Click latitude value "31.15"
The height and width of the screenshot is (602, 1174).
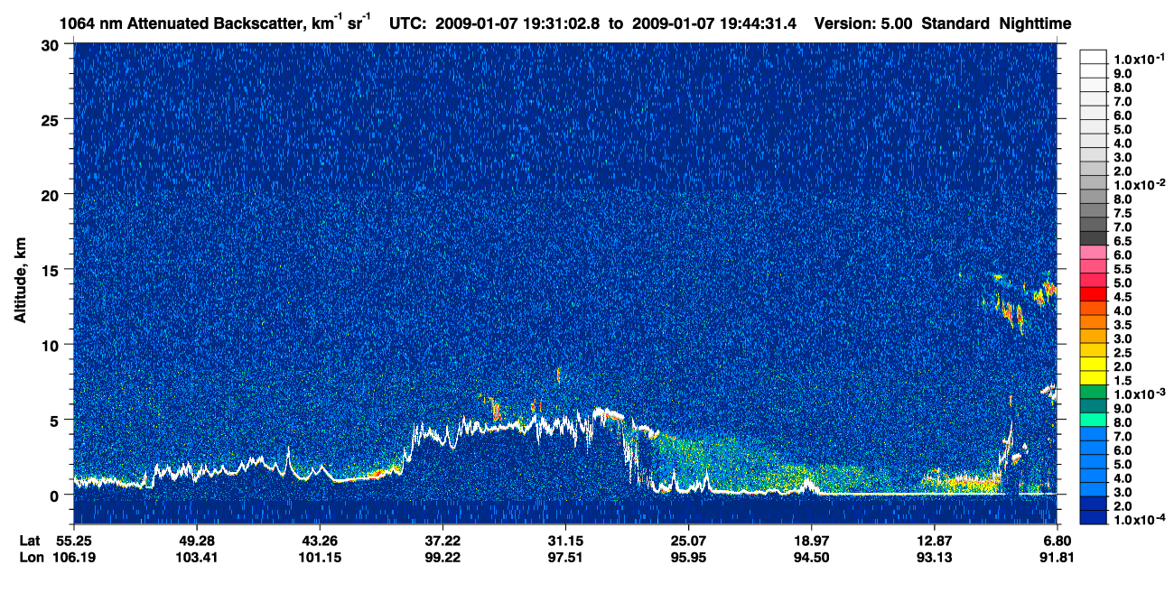point(565,540)
